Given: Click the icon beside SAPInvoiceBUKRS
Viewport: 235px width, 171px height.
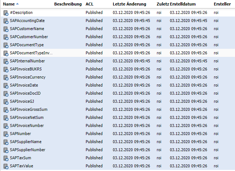Looking at the screenshot, I should point(6,69).
